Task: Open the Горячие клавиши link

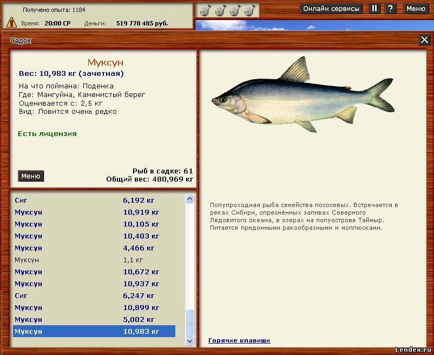Action: click(239, 340)
